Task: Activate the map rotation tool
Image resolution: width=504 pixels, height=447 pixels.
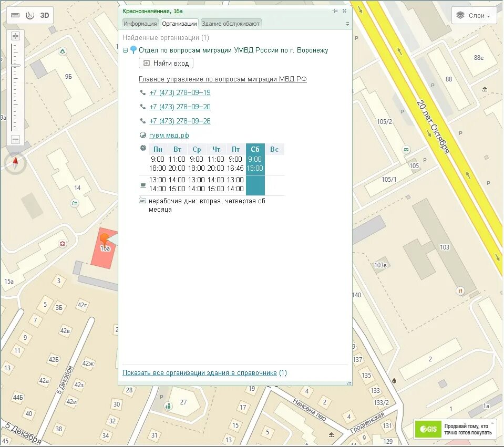Action: (30, 15)
